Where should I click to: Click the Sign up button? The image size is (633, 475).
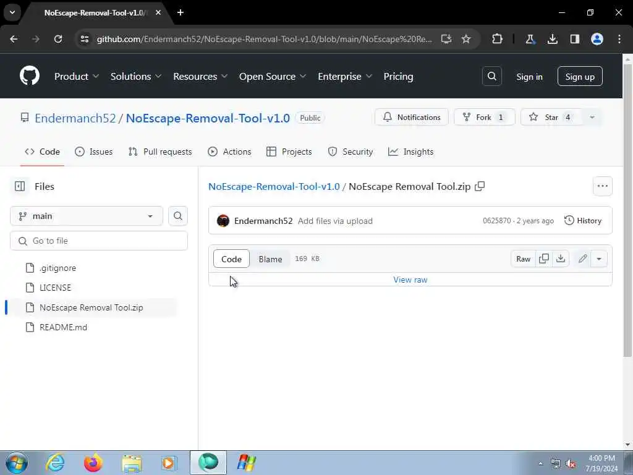(580, 76)
